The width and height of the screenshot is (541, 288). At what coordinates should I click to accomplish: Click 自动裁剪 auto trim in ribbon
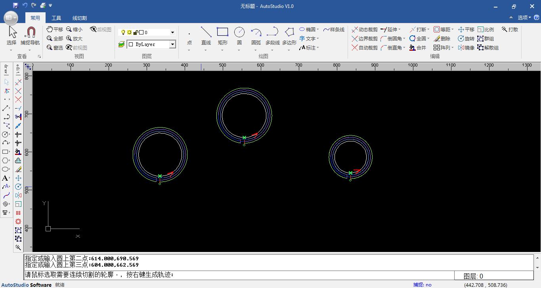[x=365, y=48]
